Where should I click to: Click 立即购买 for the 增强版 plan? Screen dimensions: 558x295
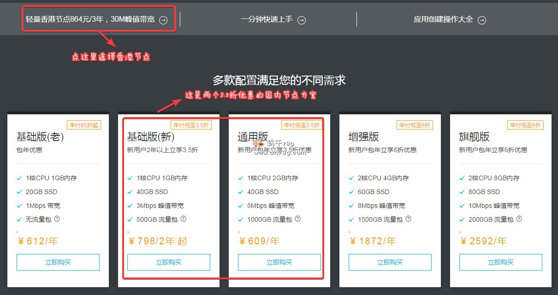coord(390,262)
